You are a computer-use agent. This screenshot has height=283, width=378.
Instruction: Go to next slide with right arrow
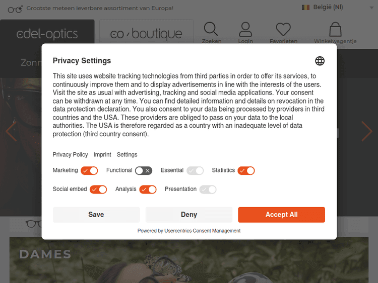(366, 132)
